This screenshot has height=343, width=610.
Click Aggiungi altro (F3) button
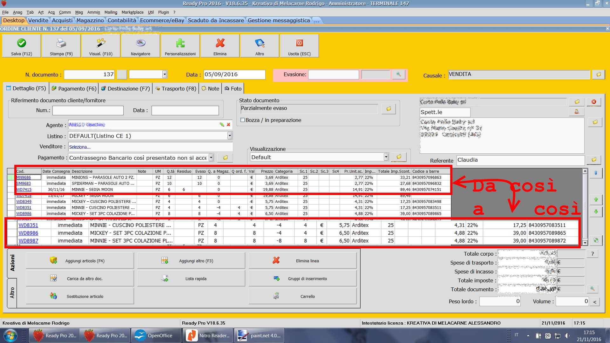191,261
